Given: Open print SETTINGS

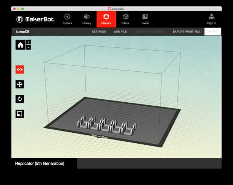Looking at the screenshot, I should (99, 32).
